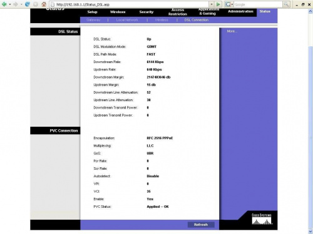This screenshot has height=234, width=313.
Task: Click the browser Back arrow icon
Action: click(4, 4)
